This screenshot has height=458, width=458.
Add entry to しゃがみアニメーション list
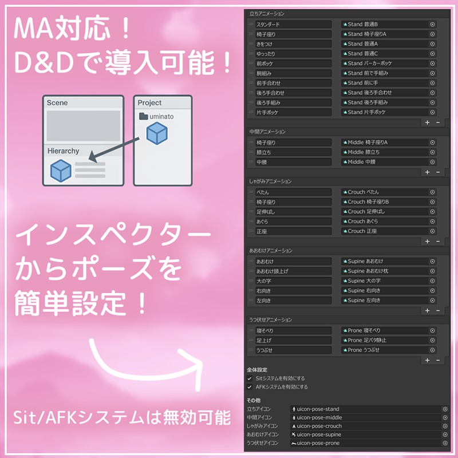coord(427,242)
